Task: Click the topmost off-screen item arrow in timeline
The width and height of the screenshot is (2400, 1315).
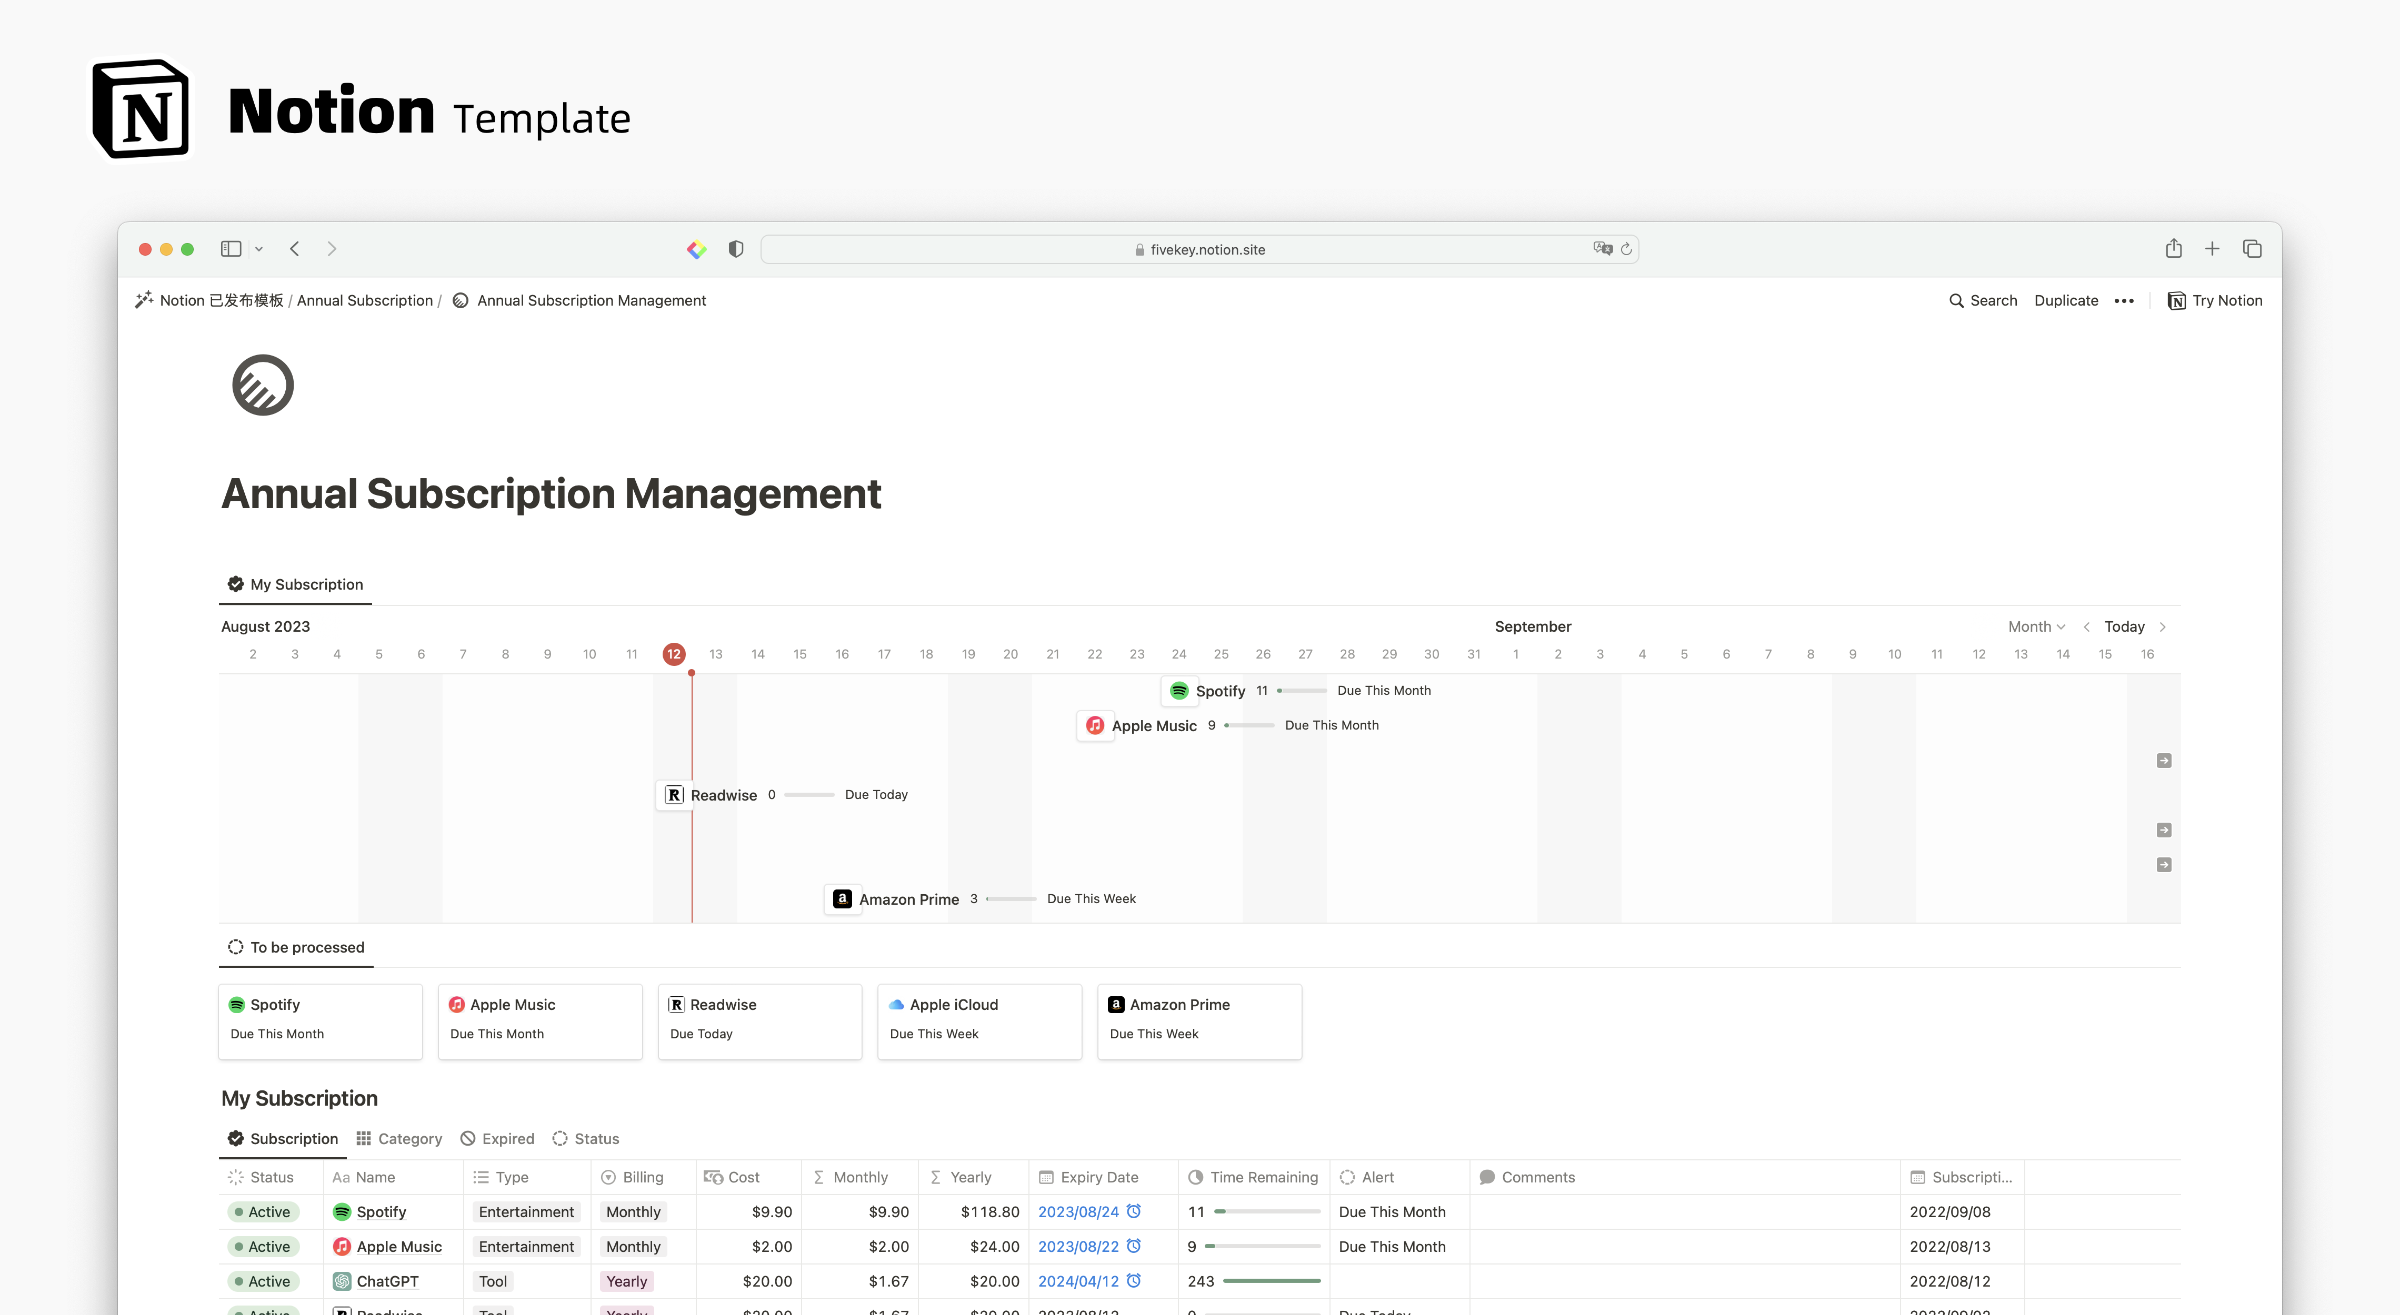Action: [2163, 760]
